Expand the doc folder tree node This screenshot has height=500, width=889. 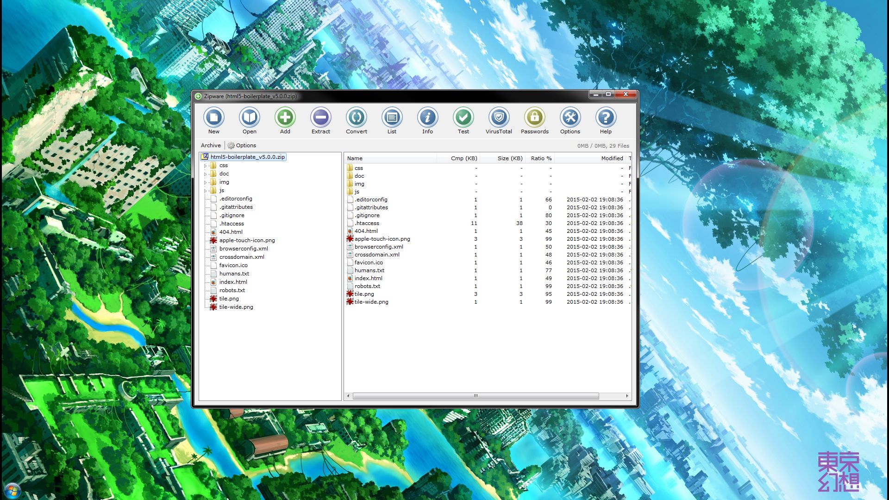tap(206, 174)
